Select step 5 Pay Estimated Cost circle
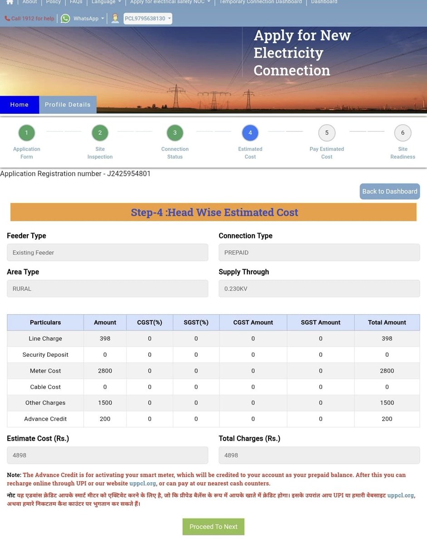Viewport: 427px width, 544px height. tap(327, 133)
